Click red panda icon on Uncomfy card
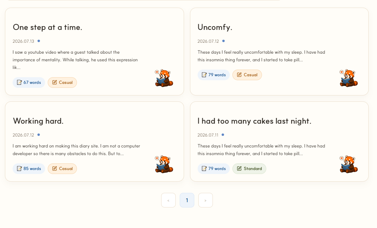The height and width of the screenshot is (228, 377). [348, 78]
